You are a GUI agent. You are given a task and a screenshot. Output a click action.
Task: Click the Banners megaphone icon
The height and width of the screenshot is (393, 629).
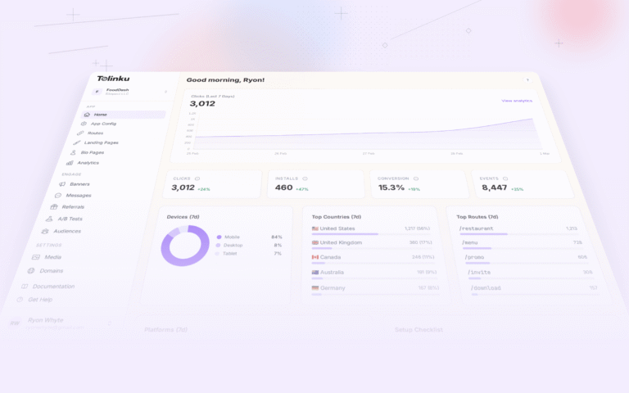pos(62,184)
